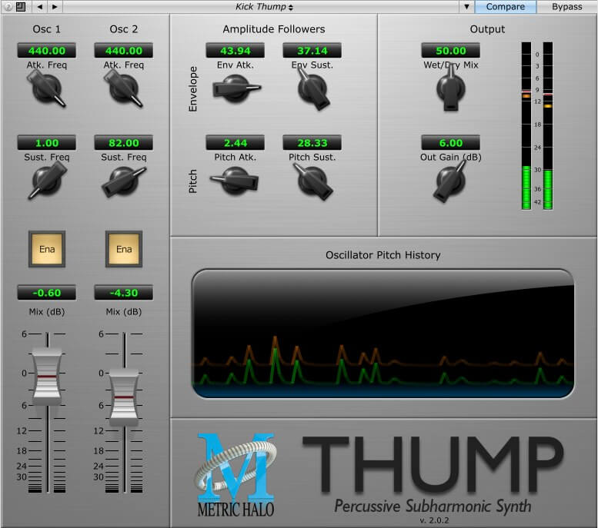The height and width of the screenshot is (528, 598).
Task: Click the help question mark icon
Action: click(x=7, y=7)
